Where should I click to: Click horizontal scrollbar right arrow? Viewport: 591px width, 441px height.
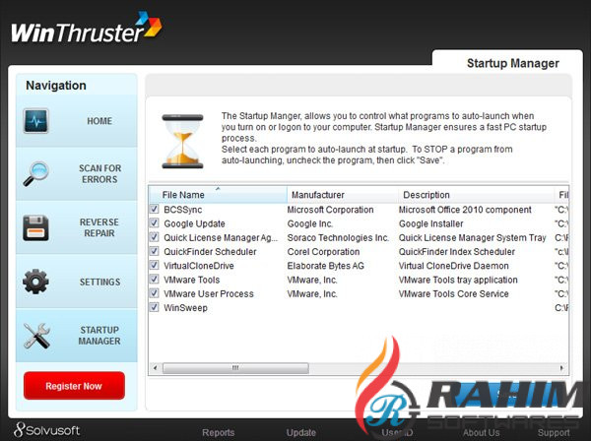click(561, 368)
